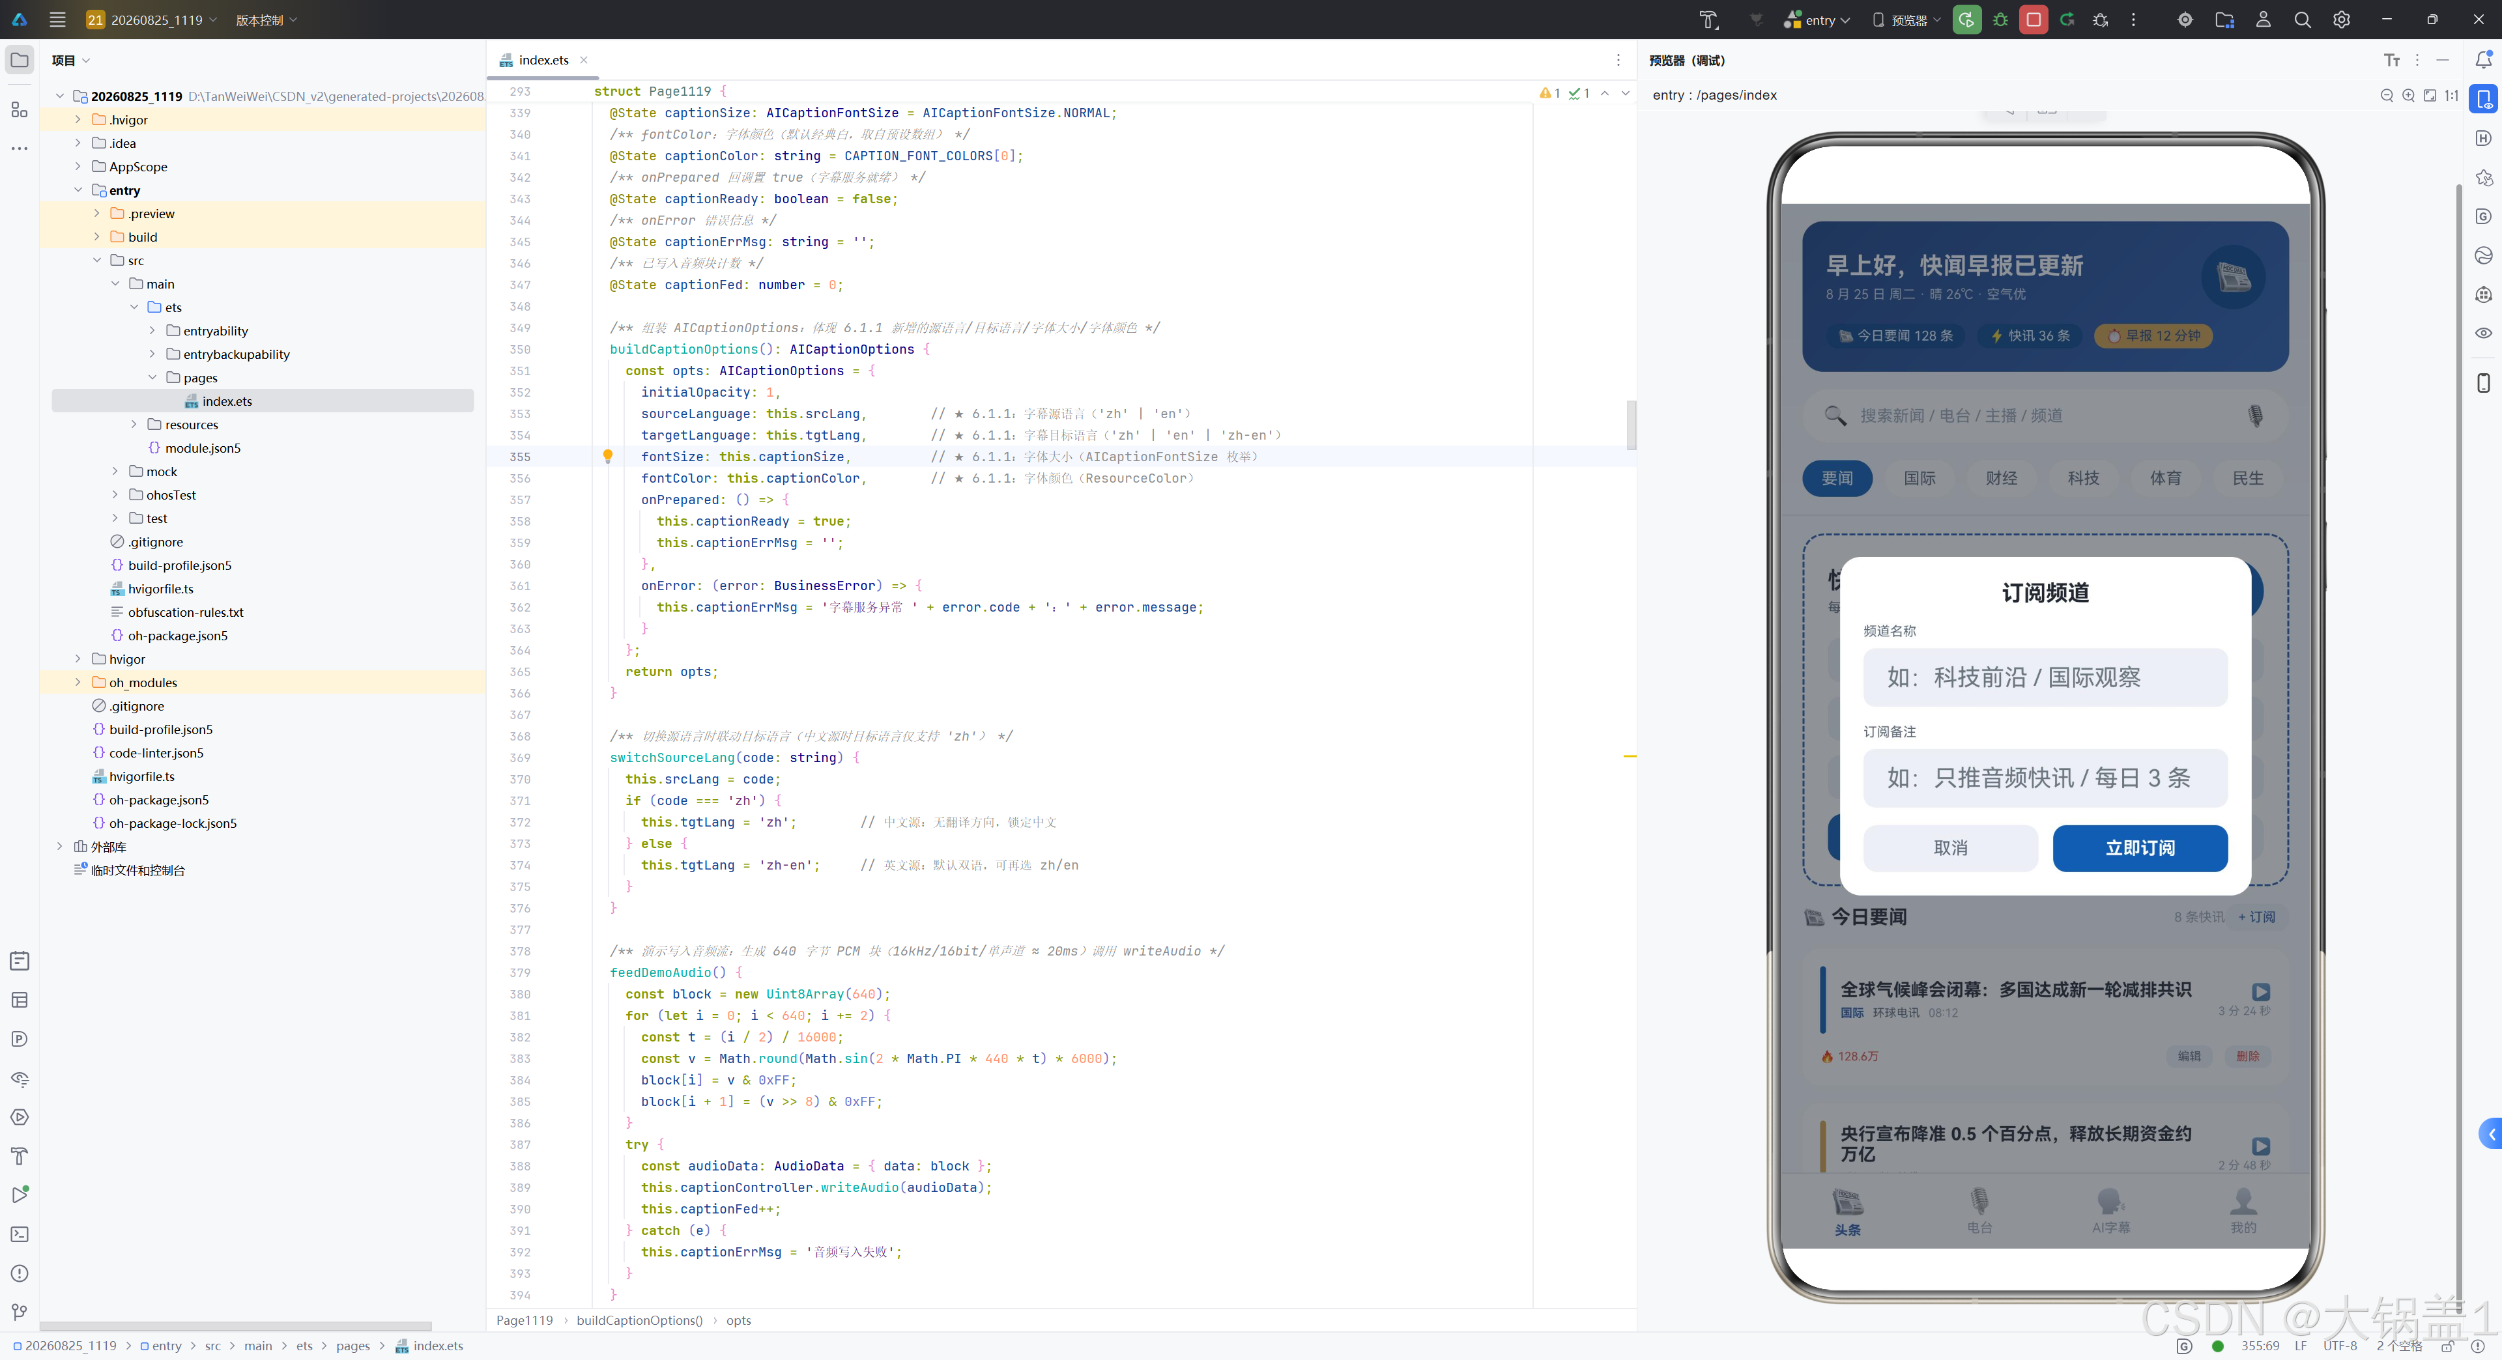This screenshot has width=2502, height=1360.
Task: Open the 版本控制 dropdown
Action: tap(266, 20)
